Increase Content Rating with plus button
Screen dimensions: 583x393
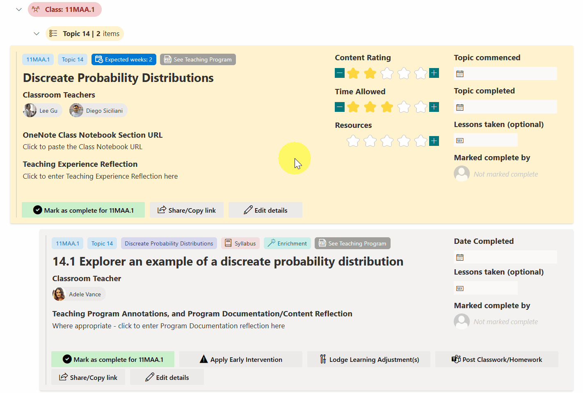pyautogui.click(x=434, y=73)
